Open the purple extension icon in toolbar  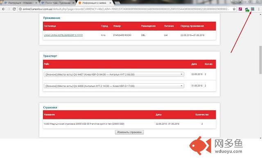(240, 9)
